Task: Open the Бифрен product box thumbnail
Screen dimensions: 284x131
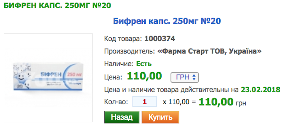Action: (x=48, y=78)
